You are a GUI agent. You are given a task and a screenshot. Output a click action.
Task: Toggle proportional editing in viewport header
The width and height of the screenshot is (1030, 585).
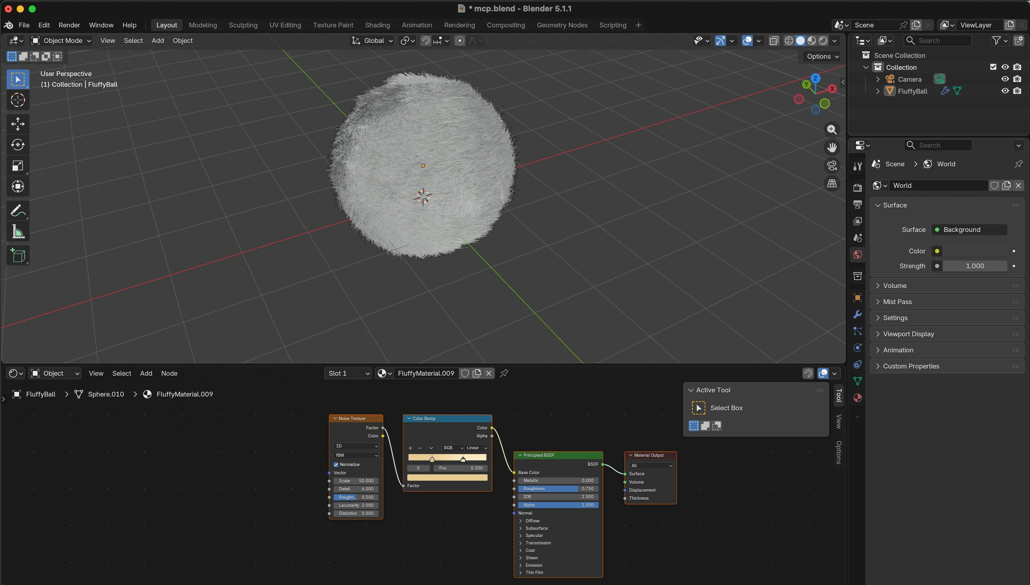460,41
